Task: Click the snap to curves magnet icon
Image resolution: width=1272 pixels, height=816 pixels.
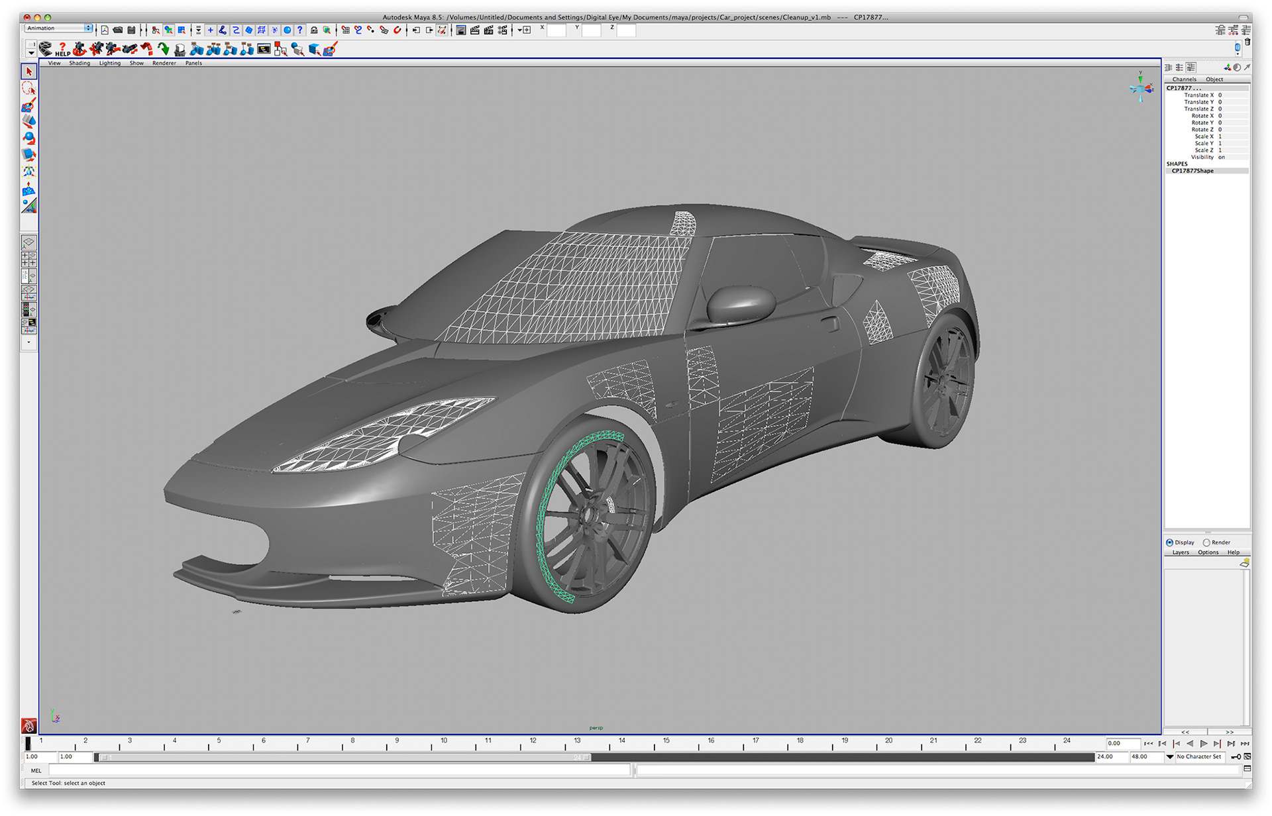Action: point(358,30)
